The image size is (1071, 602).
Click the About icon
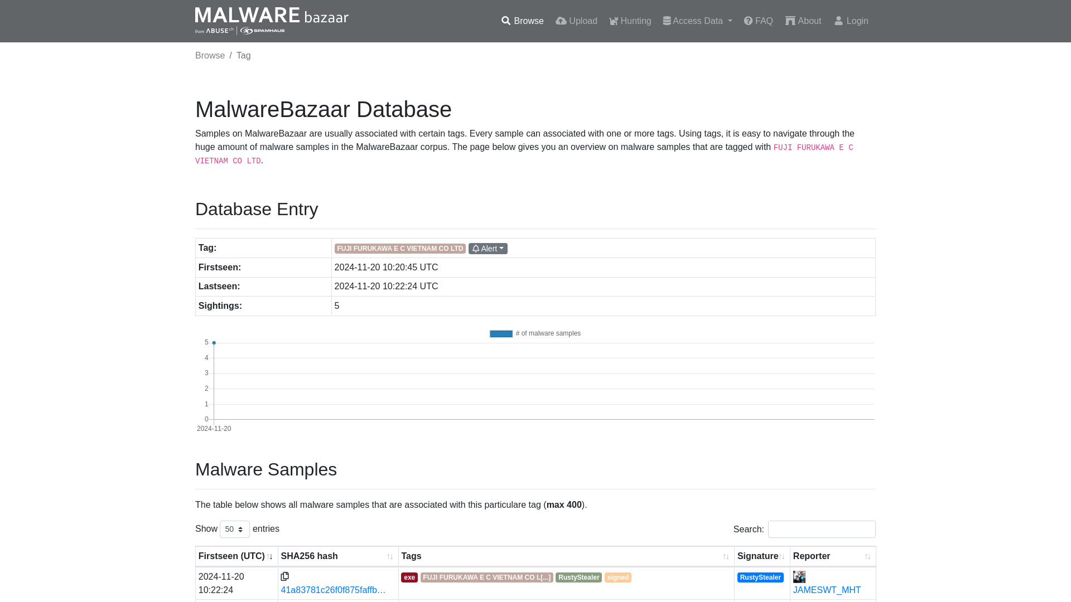tap(790, 21)
